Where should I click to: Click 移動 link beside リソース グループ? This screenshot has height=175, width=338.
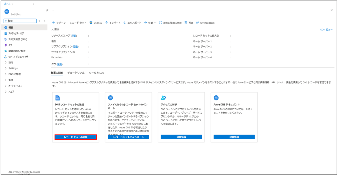click(x=74, y=36)
